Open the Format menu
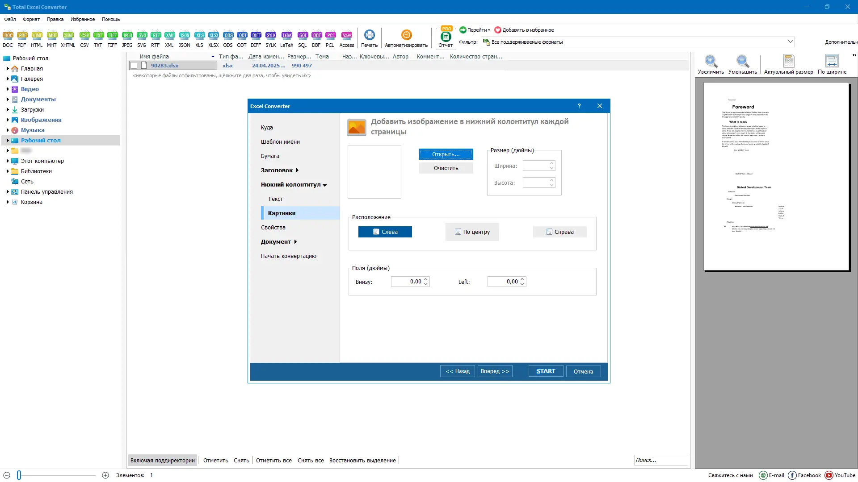The height and width of the screenshot is (482, 858). [x=31, y=19]
